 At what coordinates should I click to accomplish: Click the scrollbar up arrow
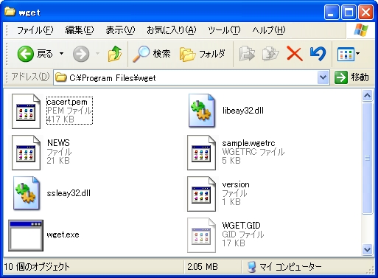[x=367, y=95]
